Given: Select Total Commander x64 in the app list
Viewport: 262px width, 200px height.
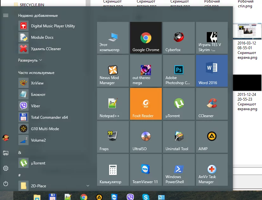Looking at the screenshot, I should coord(49,117).
